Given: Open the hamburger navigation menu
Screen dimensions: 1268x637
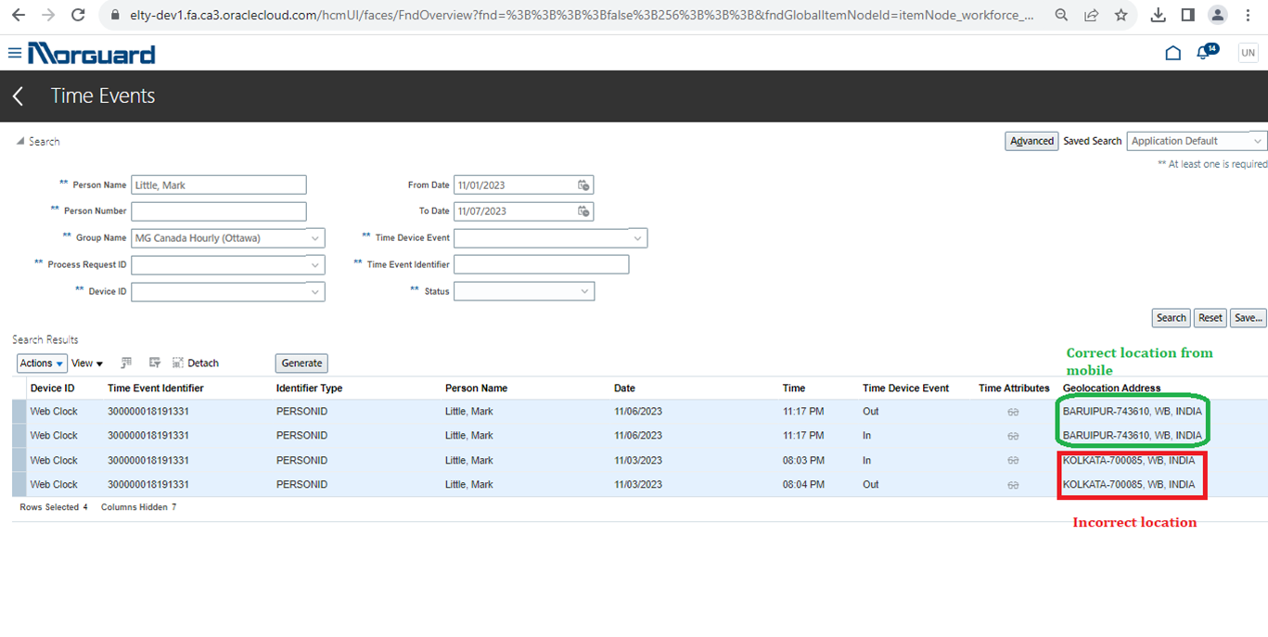Looking at the screenshot, I should tap(14, 53).
